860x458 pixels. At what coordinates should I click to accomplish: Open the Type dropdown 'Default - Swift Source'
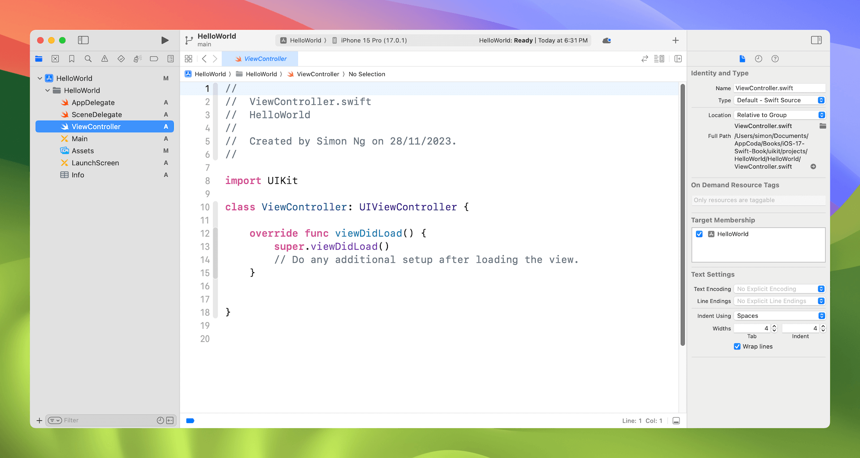[779, 100]
